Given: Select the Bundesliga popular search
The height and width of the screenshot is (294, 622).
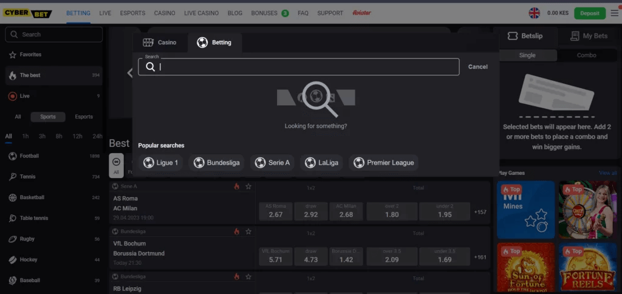Looking at the screenshot, I should coord(216,163).
